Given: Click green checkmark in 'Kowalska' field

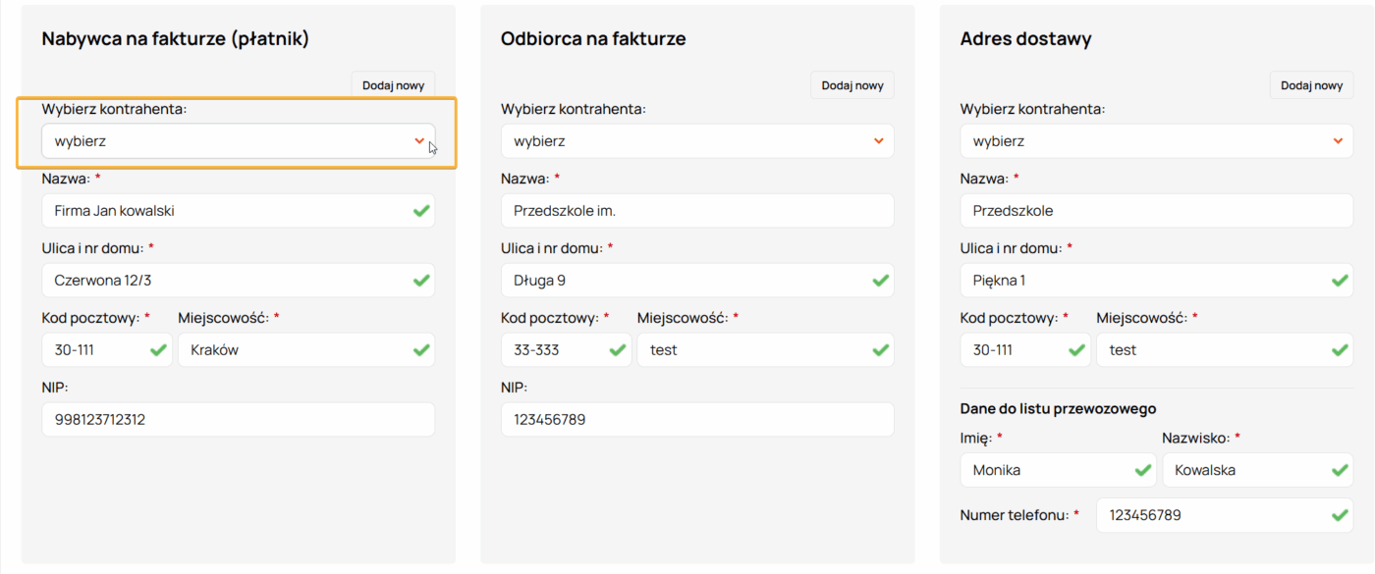Looking at the screenshot, I should [1340, 470].
